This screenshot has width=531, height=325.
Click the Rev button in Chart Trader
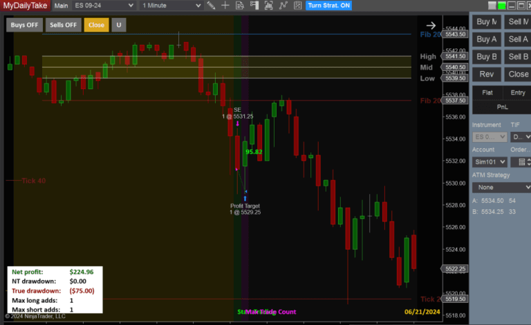pos(486,75)
